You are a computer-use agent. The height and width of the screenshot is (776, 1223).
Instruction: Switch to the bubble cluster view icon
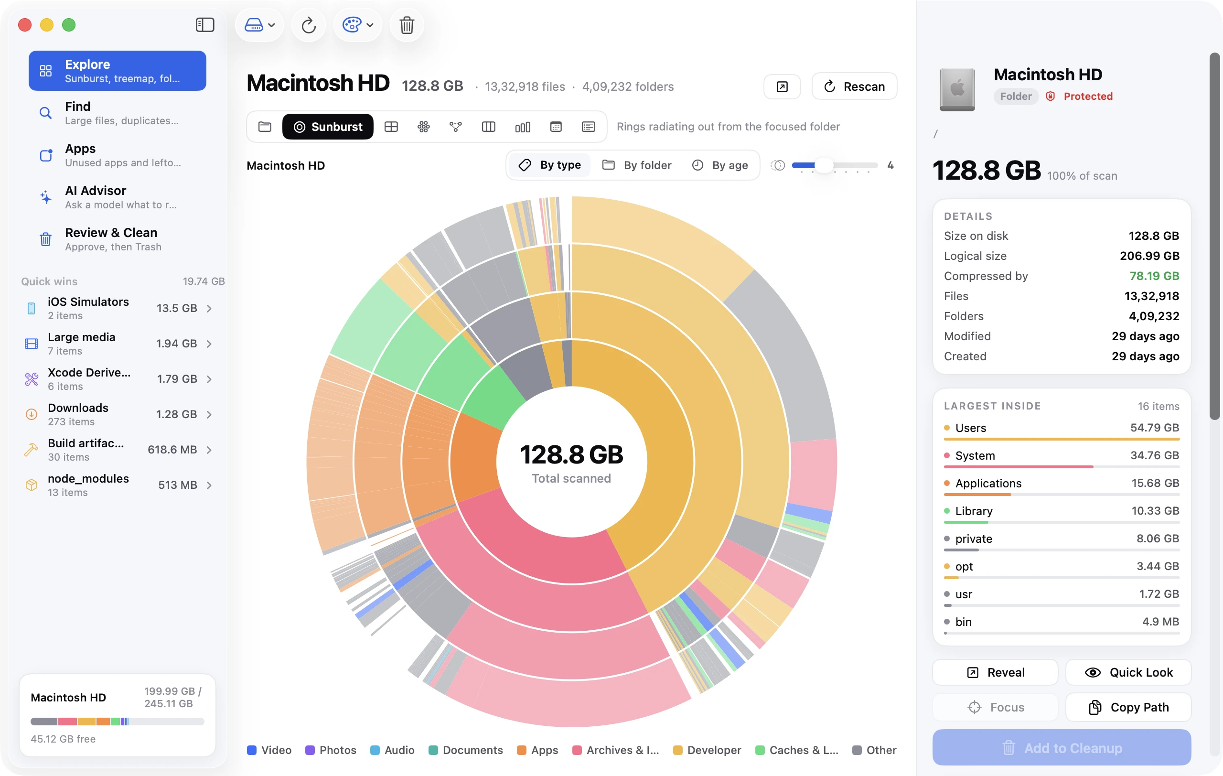pos(424,127)
